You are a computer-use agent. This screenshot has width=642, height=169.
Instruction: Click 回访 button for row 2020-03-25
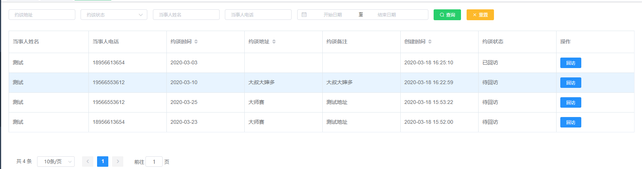pos(570,102)
